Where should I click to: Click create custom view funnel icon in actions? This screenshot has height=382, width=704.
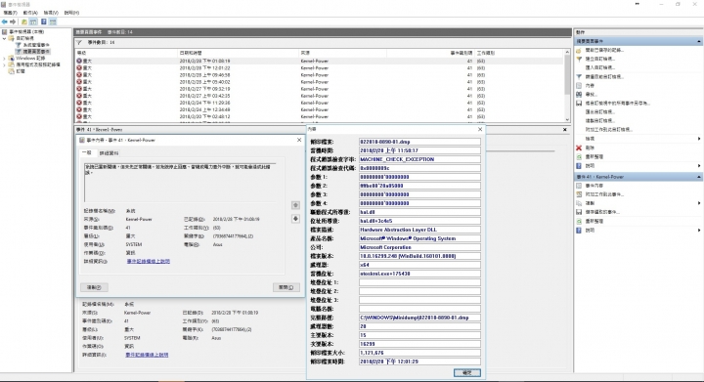[579, 59]
